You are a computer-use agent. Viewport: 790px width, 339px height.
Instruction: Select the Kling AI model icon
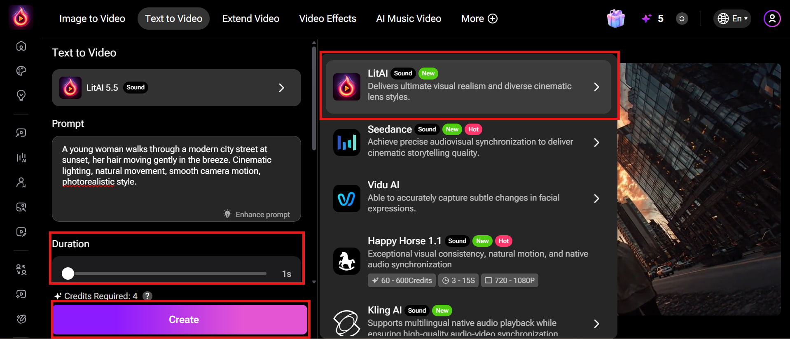click(x=346, y=323)
